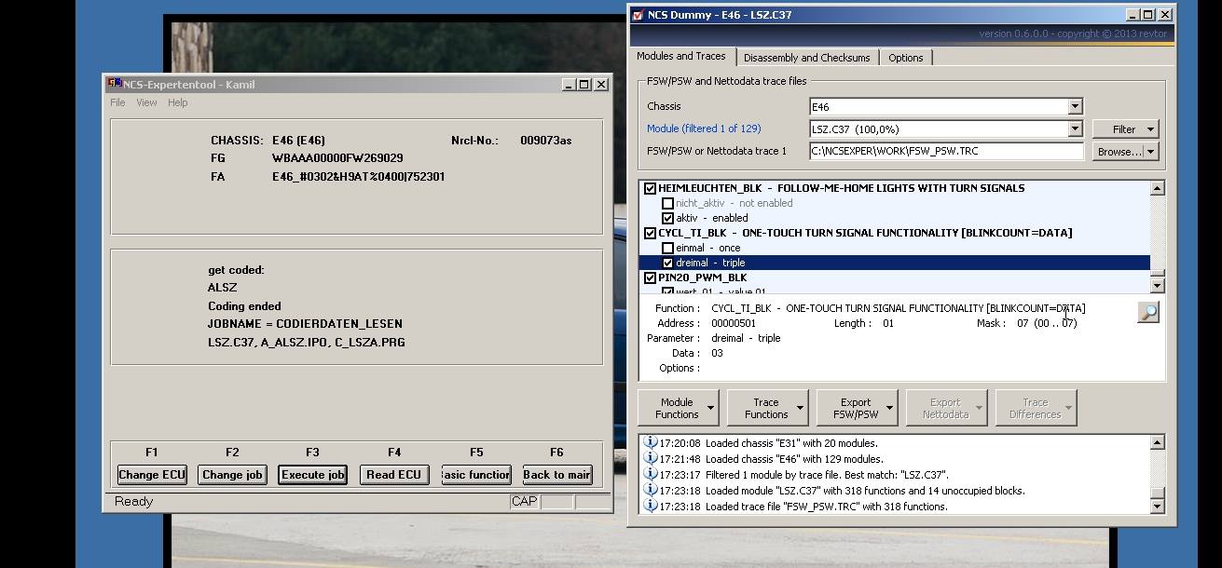
Task: Click the Read ECU button
Action: pos(393,475)
